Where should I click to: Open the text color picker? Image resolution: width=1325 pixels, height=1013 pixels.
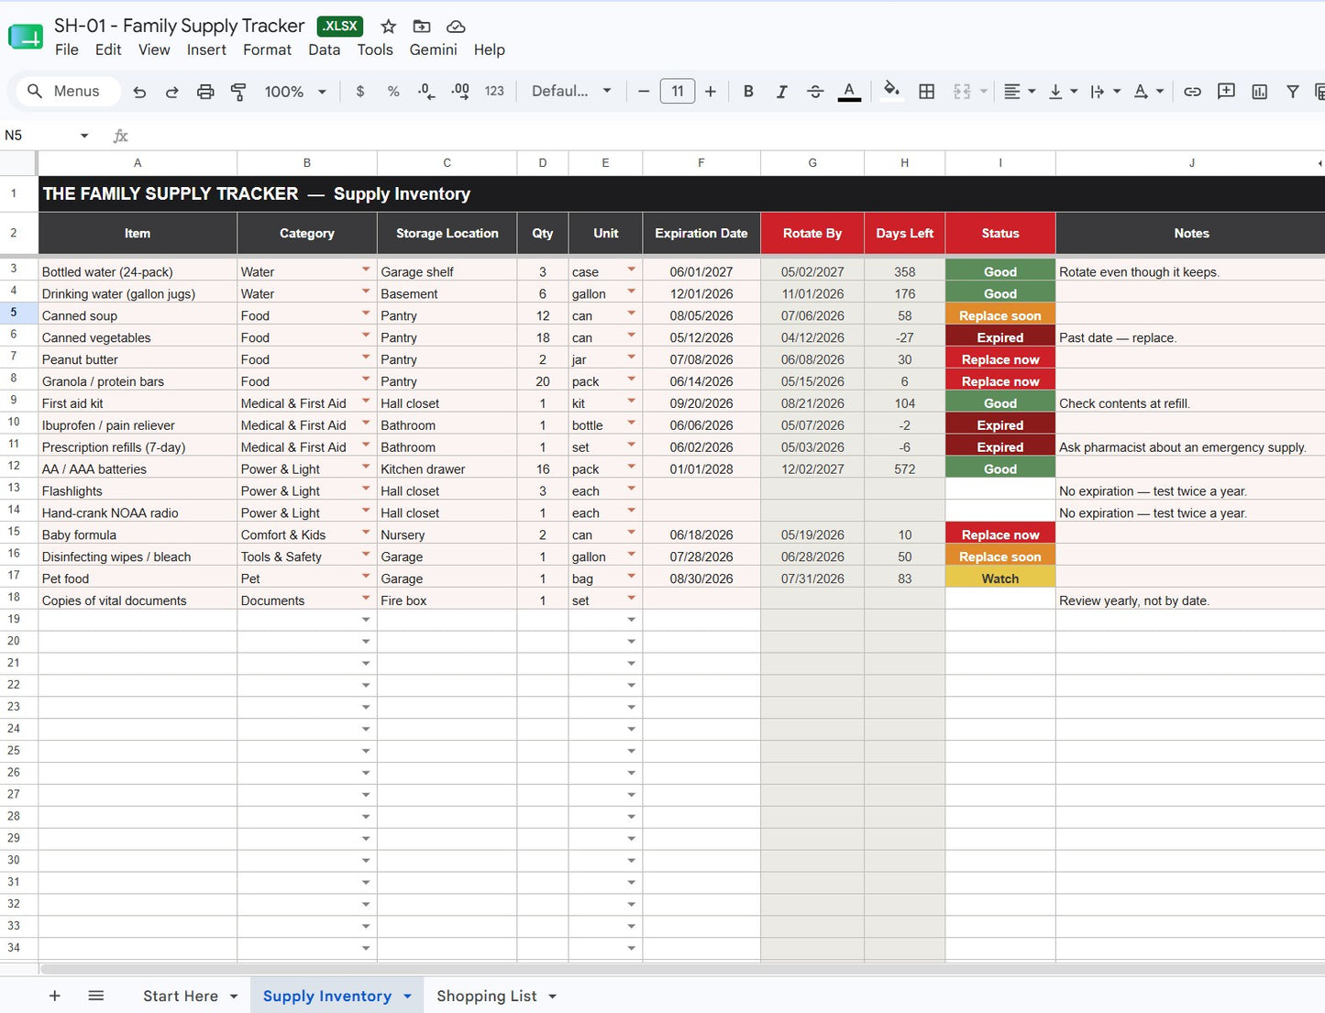pyautogui.click(x=849, y=92)
